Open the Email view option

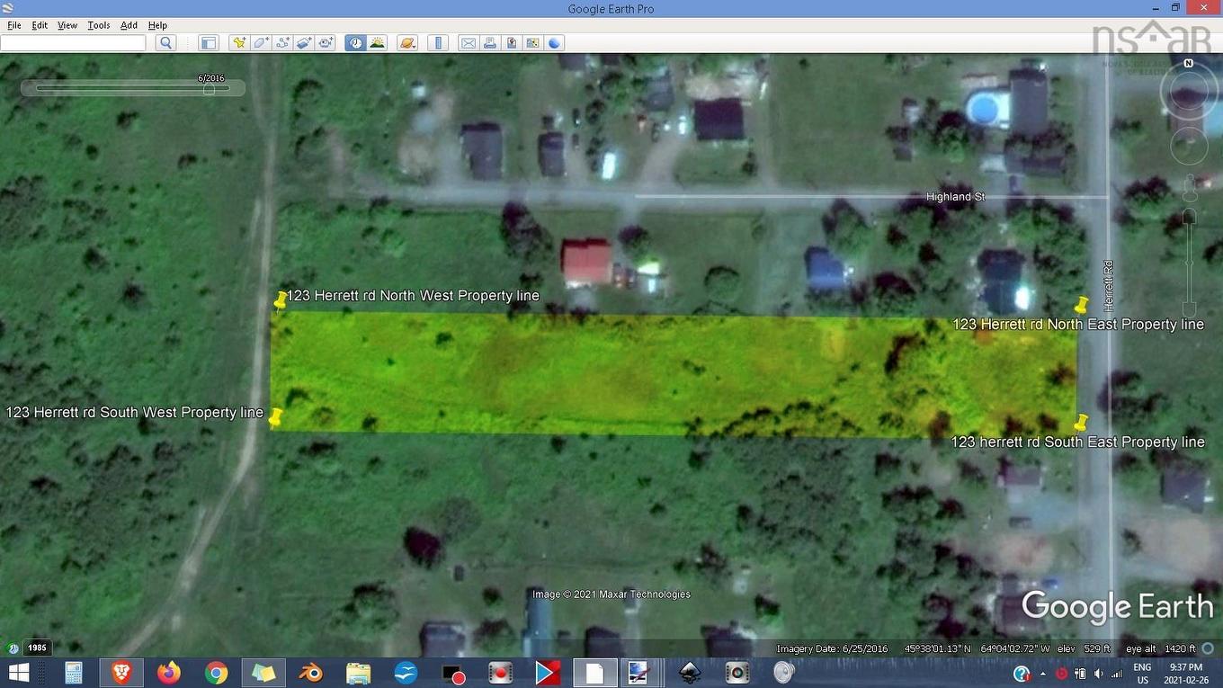click(x=468, y=42)
